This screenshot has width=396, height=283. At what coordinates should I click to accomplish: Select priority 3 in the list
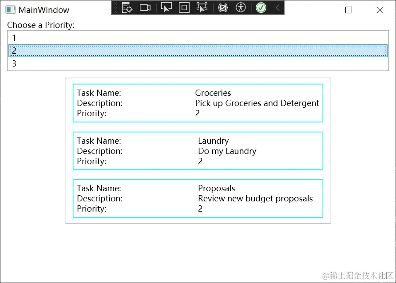pyautogui.click(x=198, y=63)
